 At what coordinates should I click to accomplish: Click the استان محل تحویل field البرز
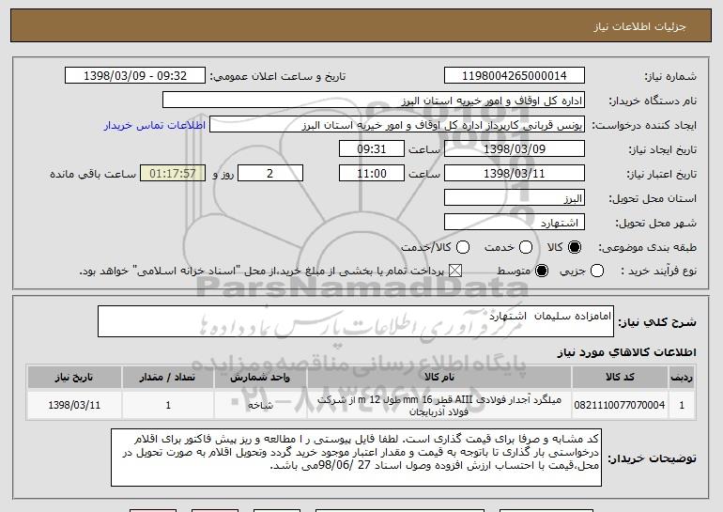click(515, 198)
